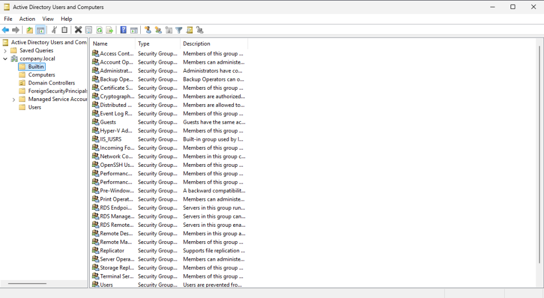Select the Cryptograph... group row

168,96
